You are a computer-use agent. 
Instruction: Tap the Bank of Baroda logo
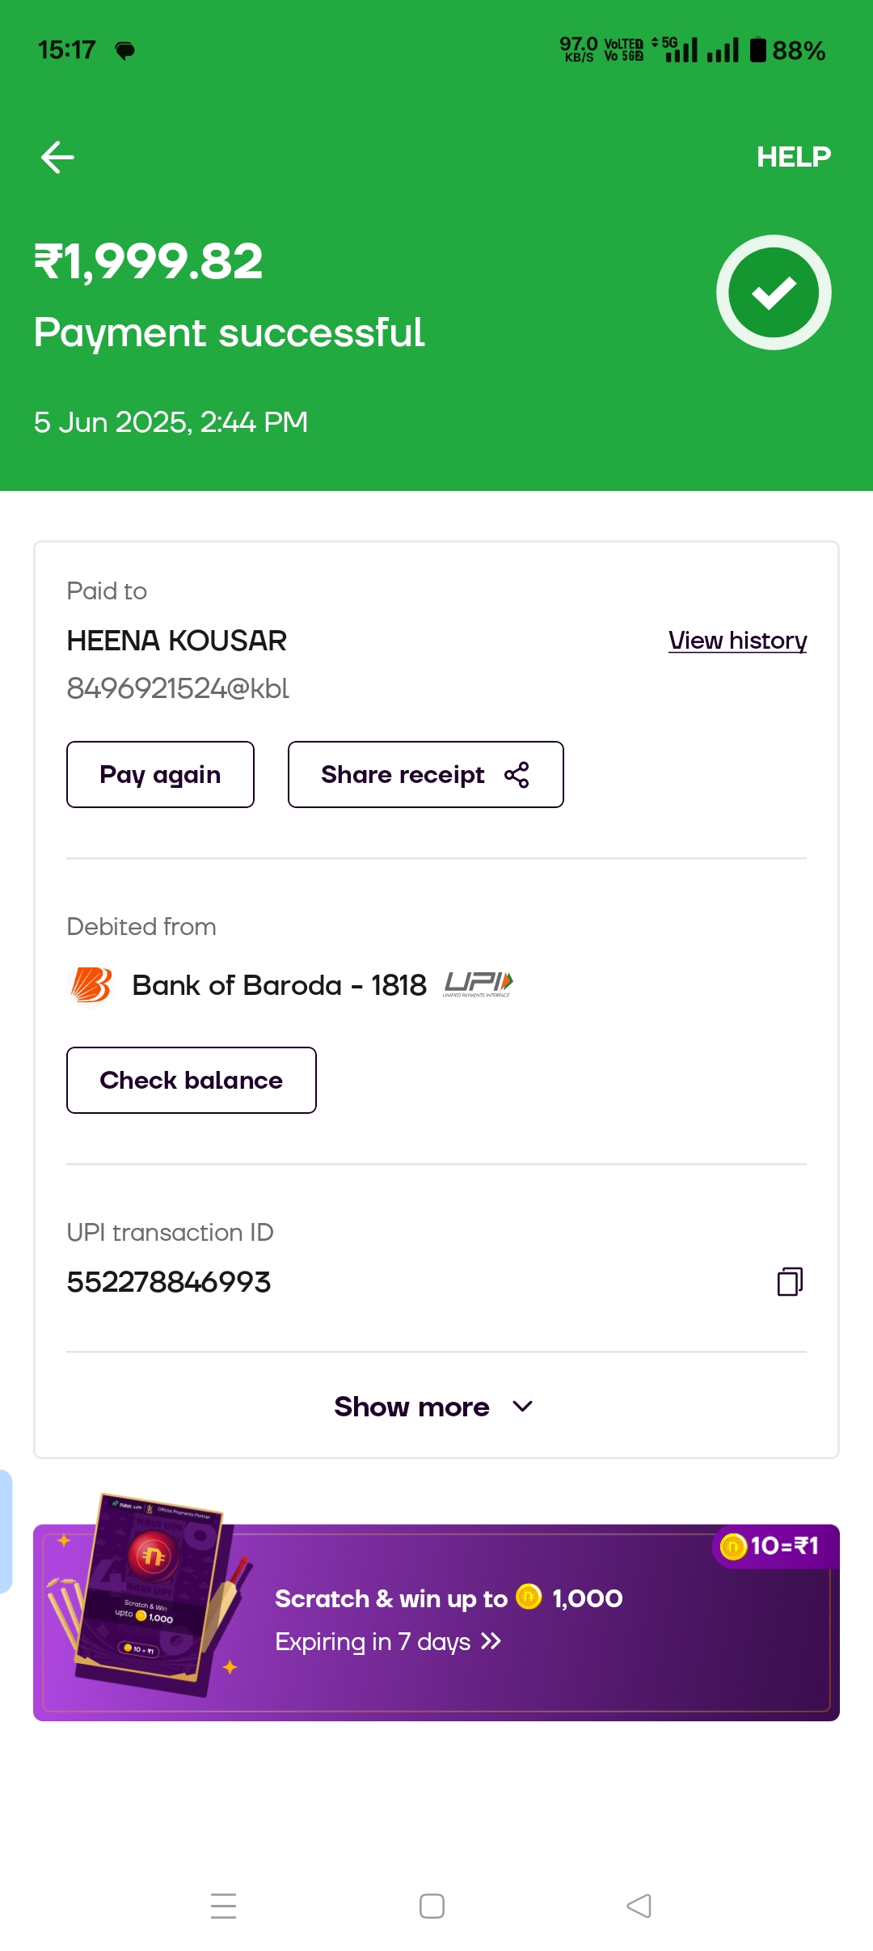tap(91, 985)
